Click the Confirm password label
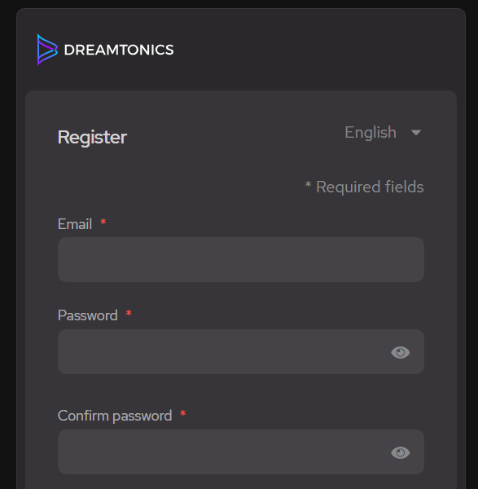The height and width of the screenshot is (489, 478). 115,416
